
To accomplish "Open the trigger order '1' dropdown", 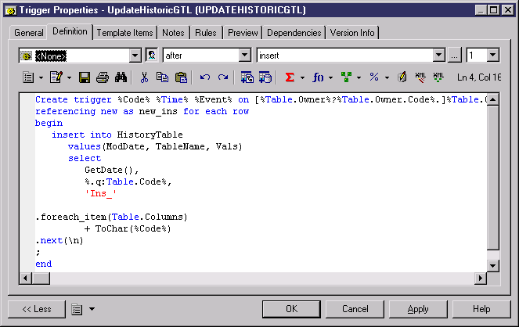I will (x=492, y=56).
